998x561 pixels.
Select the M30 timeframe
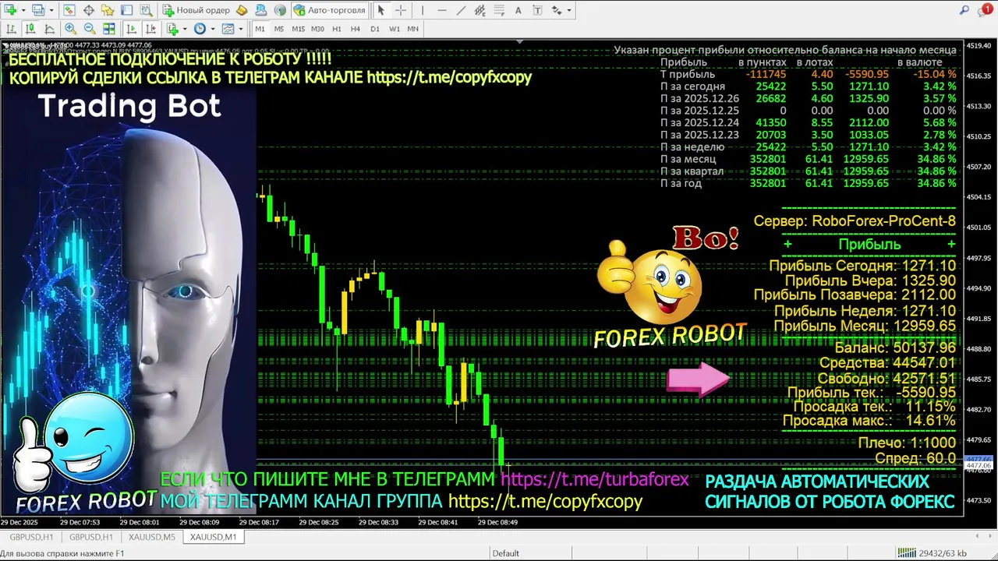(317, 29)
